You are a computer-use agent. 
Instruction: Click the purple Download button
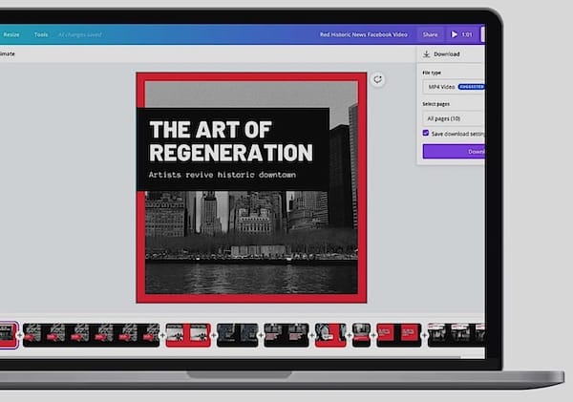coord(454,151)
